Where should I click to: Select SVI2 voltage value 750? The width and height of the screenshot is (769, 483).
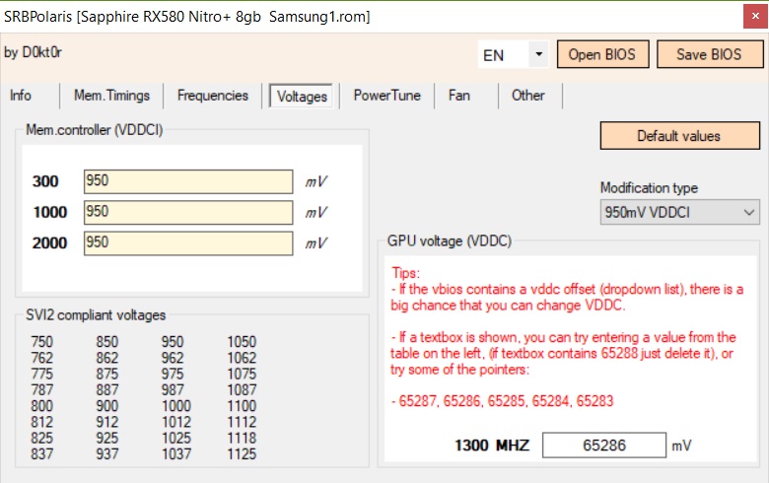click(41, 342)
